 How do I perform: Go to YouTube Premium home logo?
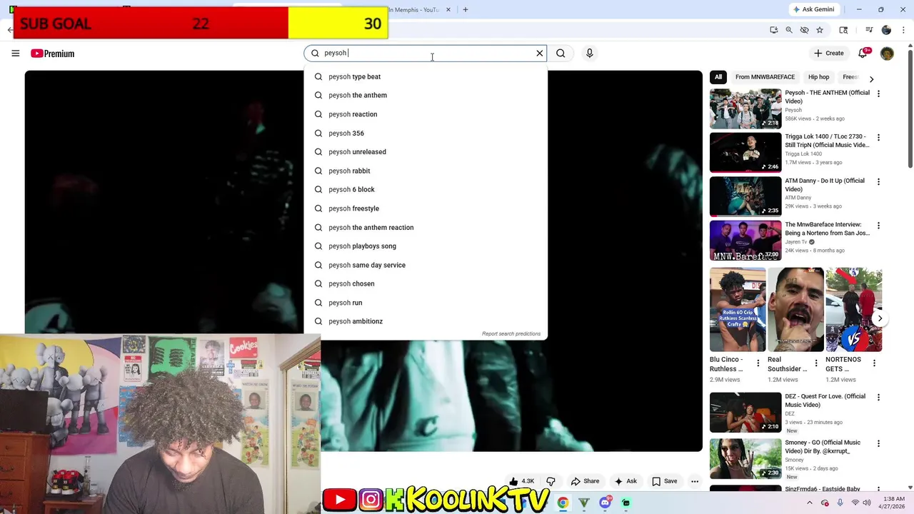coord(52,54)
